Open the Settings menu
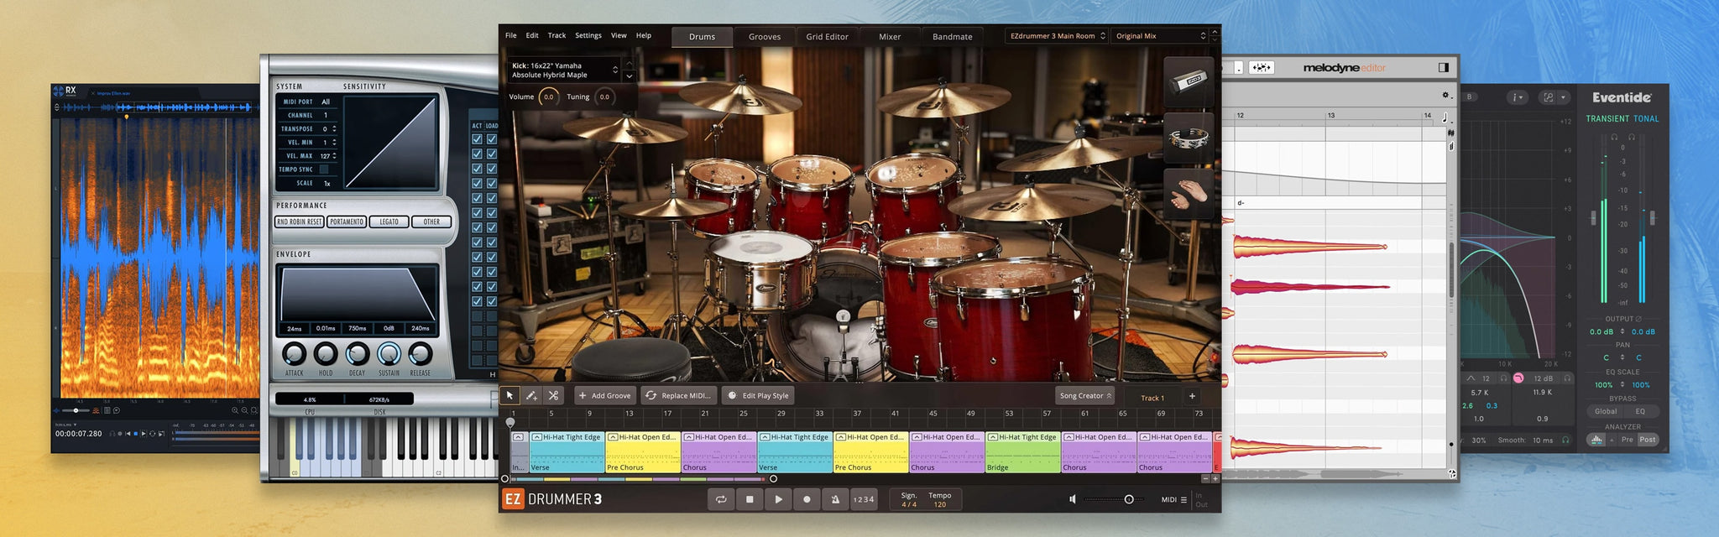Viewport: 1719px width, 537px height. coord(588,36)
